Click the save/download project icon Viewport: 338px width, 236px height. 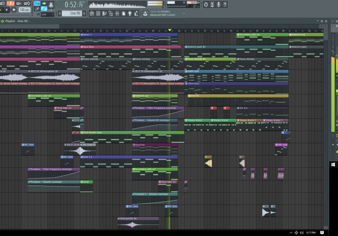coord(145,14)
